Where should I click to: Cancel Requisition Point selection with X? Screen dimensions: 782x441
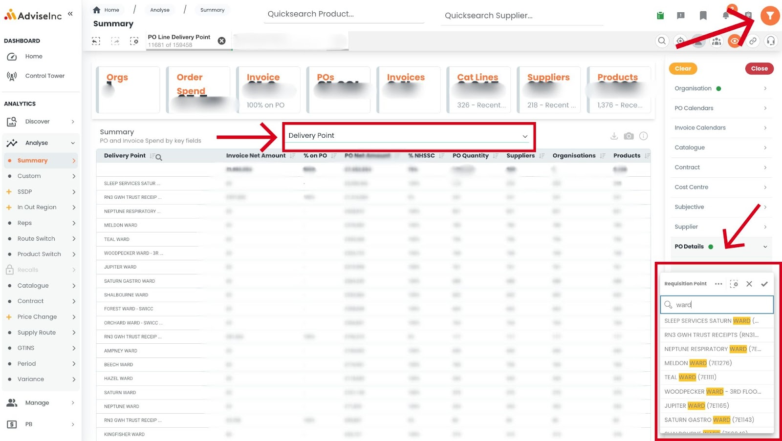(749, 284)
